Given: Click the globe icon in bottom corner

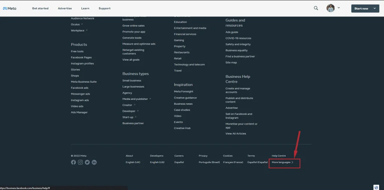Looking at the screenshot, I should tap(376, 187).
